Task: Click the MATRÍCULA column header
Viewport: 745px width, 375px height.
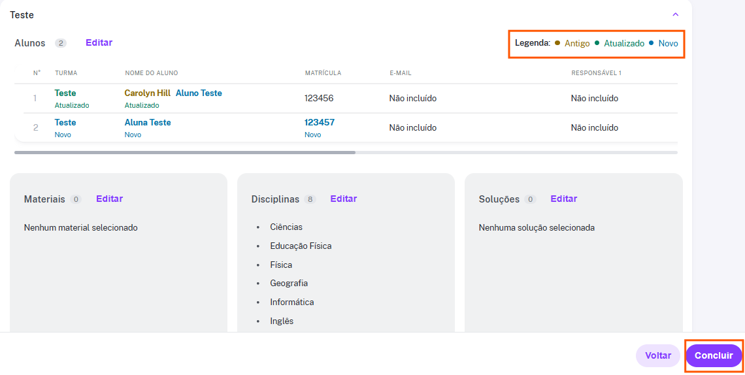Action: pos(323,73)
